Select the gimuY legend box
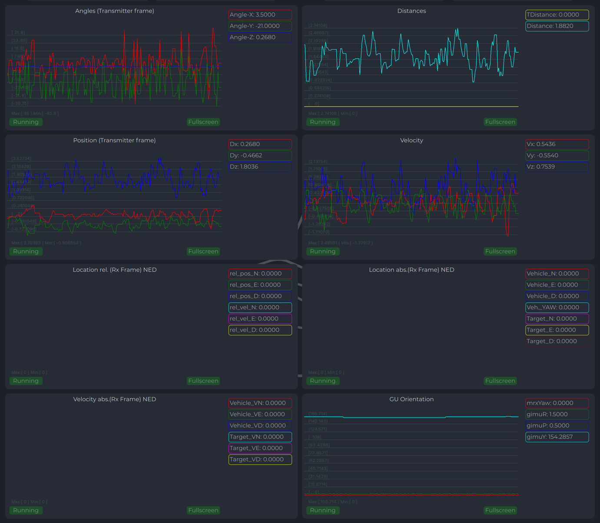 (557, 437)
